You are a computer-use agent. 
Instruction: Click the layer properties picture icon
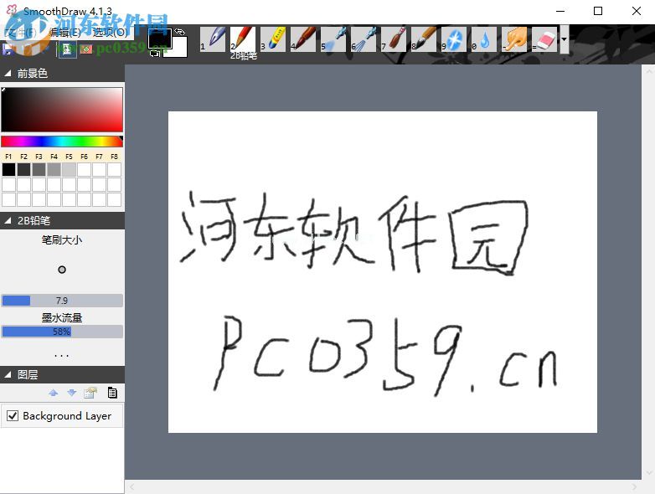pos(90,393)
